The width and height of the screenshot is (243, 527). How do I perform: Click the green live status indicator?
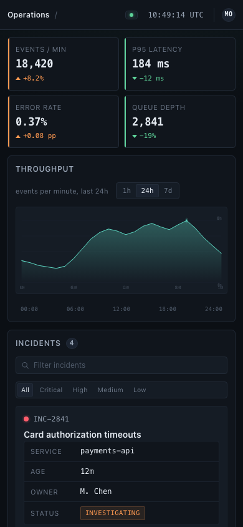point(131,15)
